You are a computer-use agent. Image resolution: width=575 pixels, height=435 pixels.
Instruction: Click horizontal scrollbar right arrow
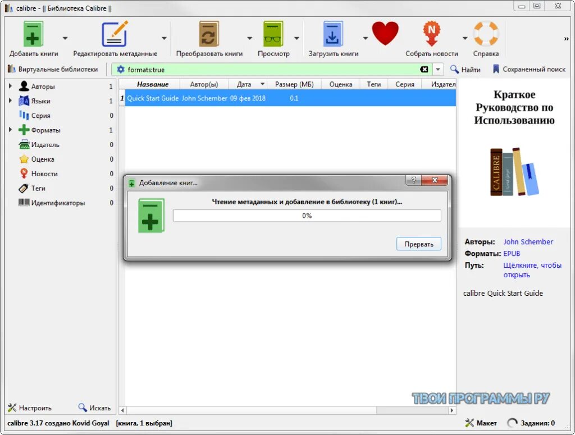(x=452, y=410)
